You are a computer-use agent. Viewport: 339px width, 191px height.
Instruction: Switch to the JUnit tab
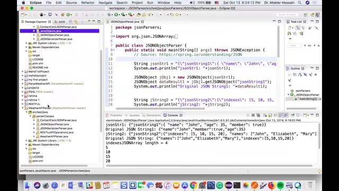tap(60, 22)
